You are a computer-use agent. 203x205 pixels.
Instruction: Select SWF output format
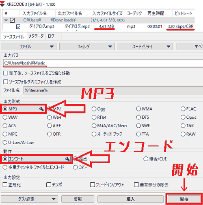tap(138, 126)
